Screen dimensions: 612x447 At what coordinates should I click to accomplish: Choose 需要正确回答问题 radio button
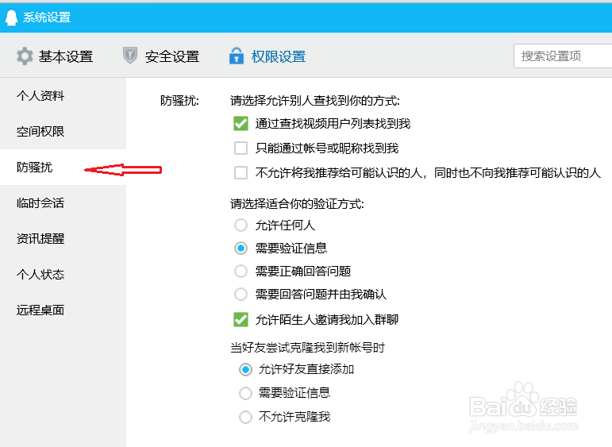tap(241, 271)
